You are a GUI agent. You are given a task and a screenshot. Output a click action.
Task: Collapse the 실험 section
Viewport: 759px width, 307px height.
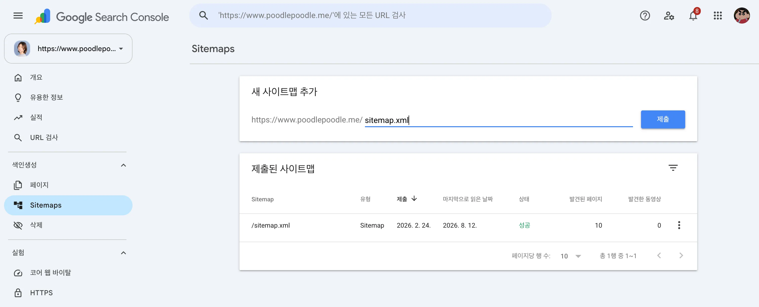(123, 253)
